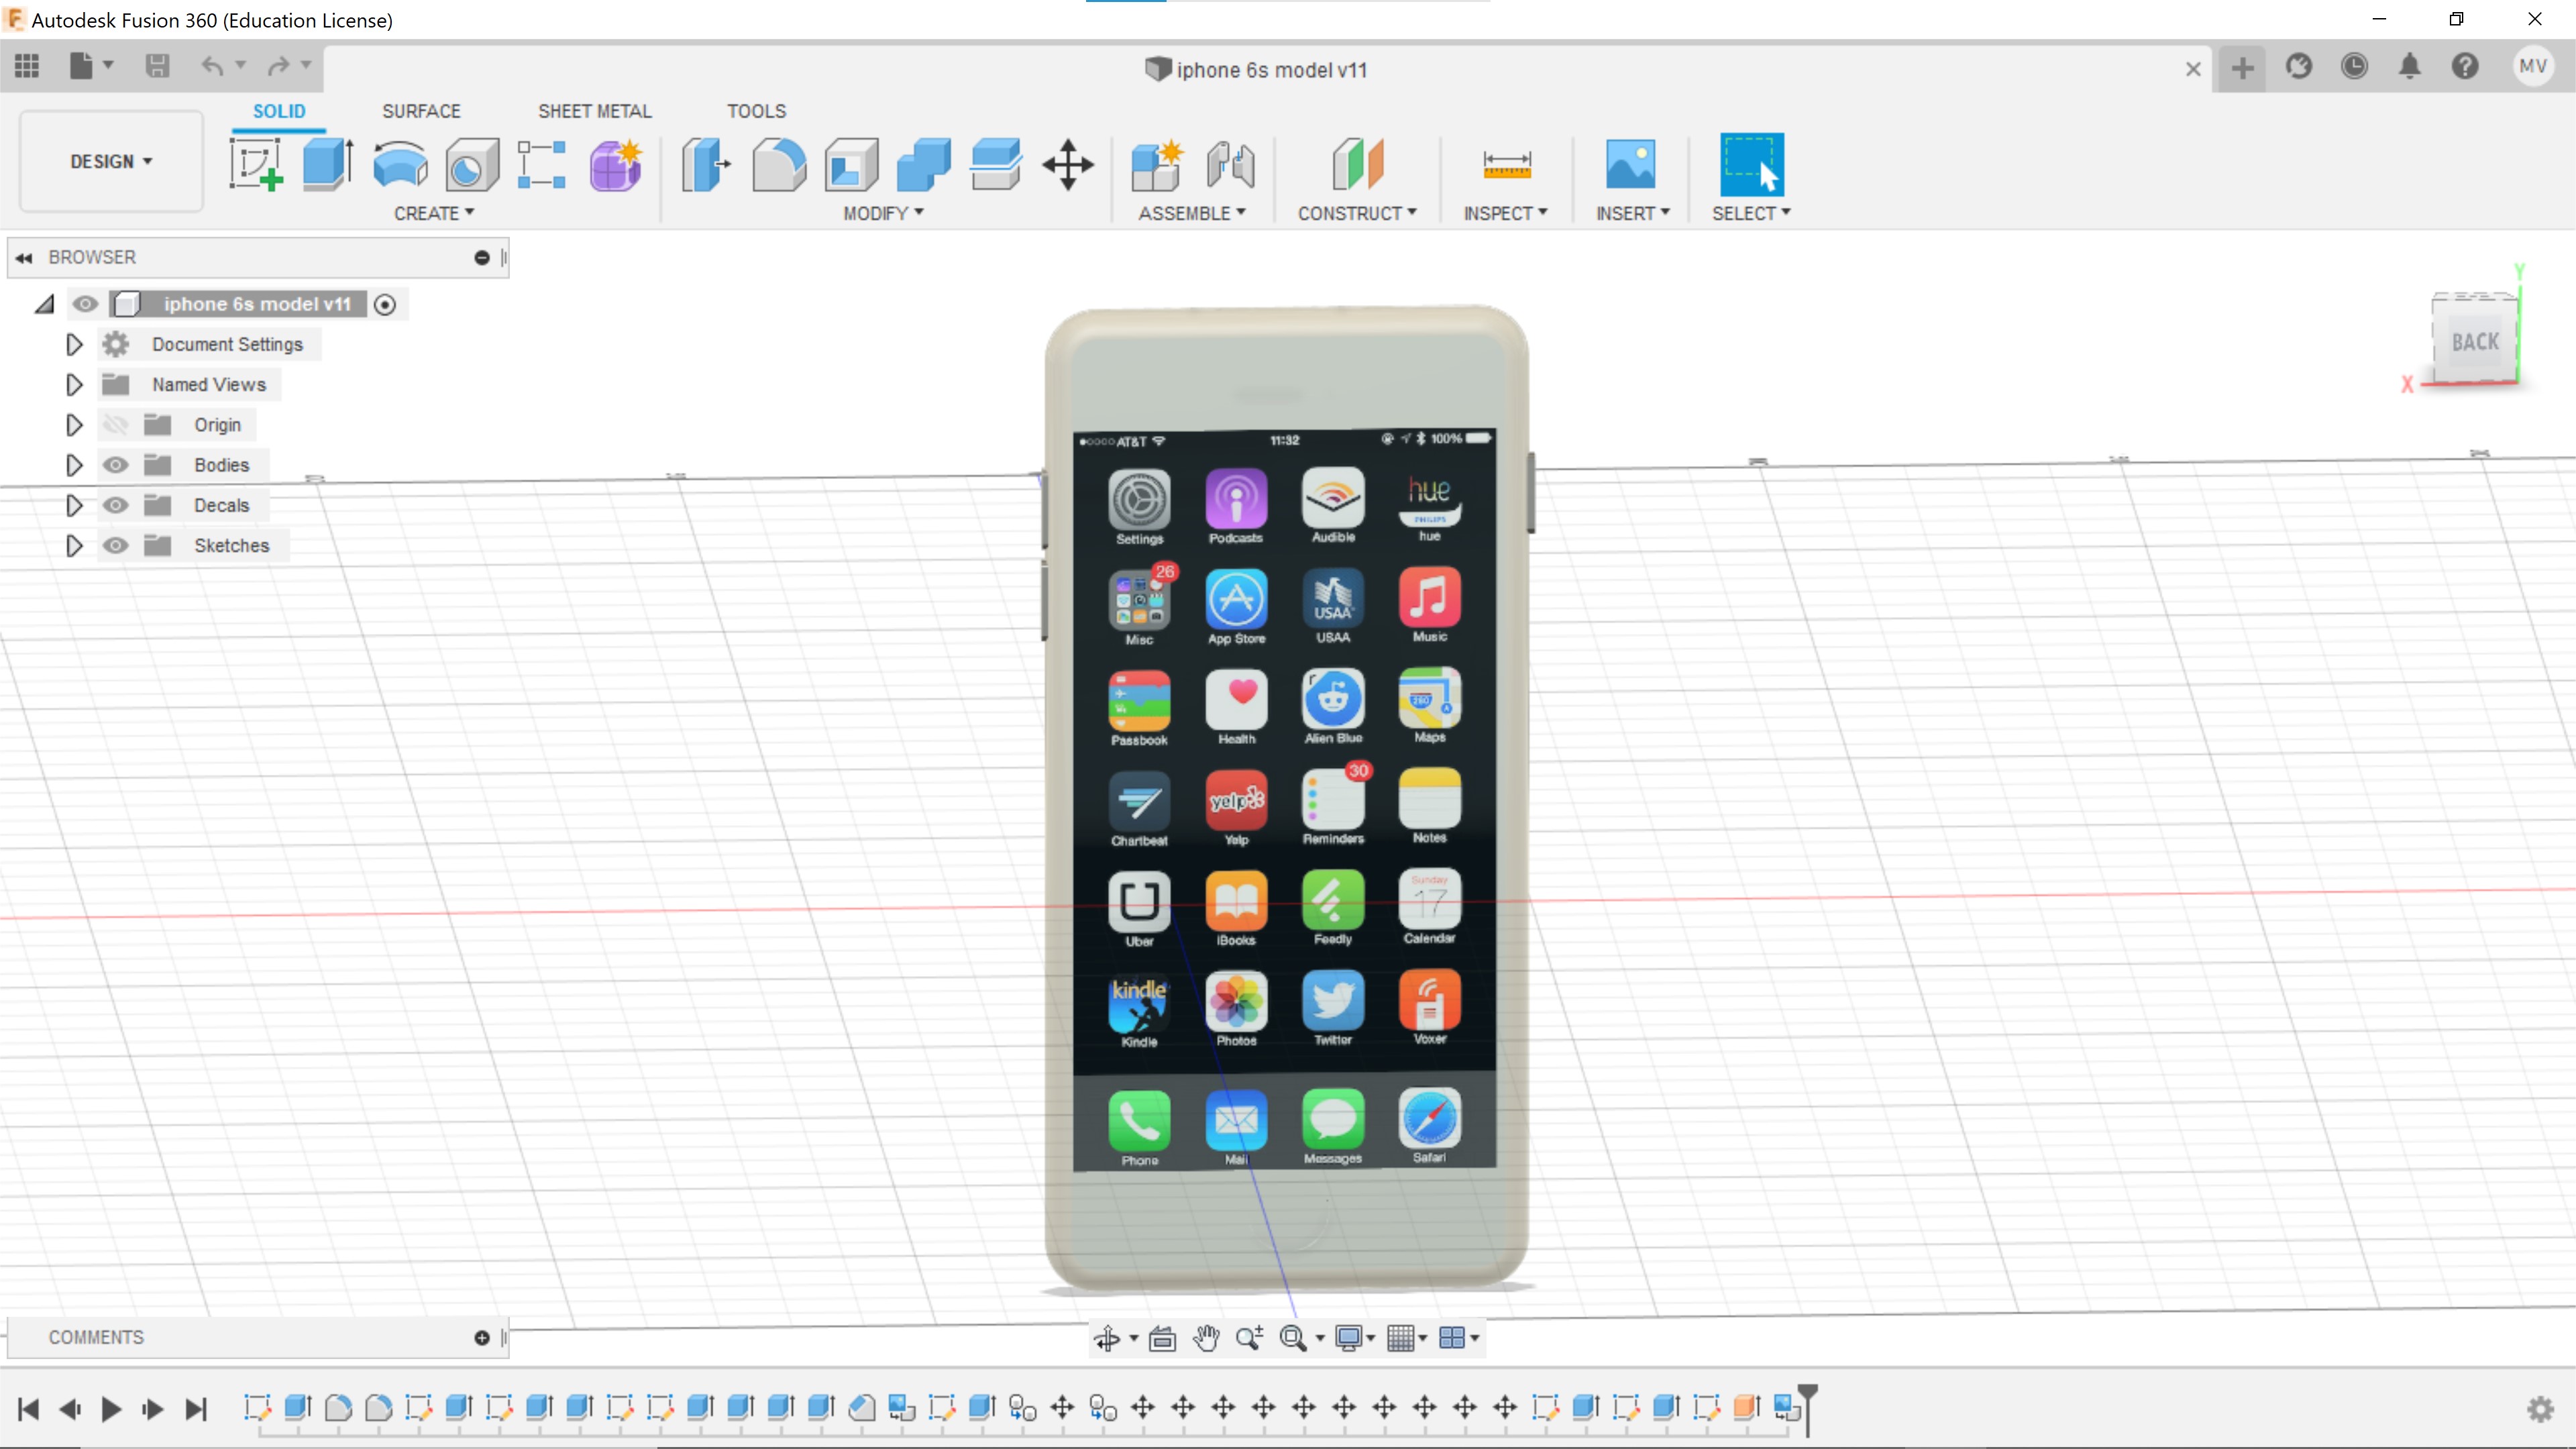Open the notifications bell
The image size is (2576, 1449).
(2409, 66)
